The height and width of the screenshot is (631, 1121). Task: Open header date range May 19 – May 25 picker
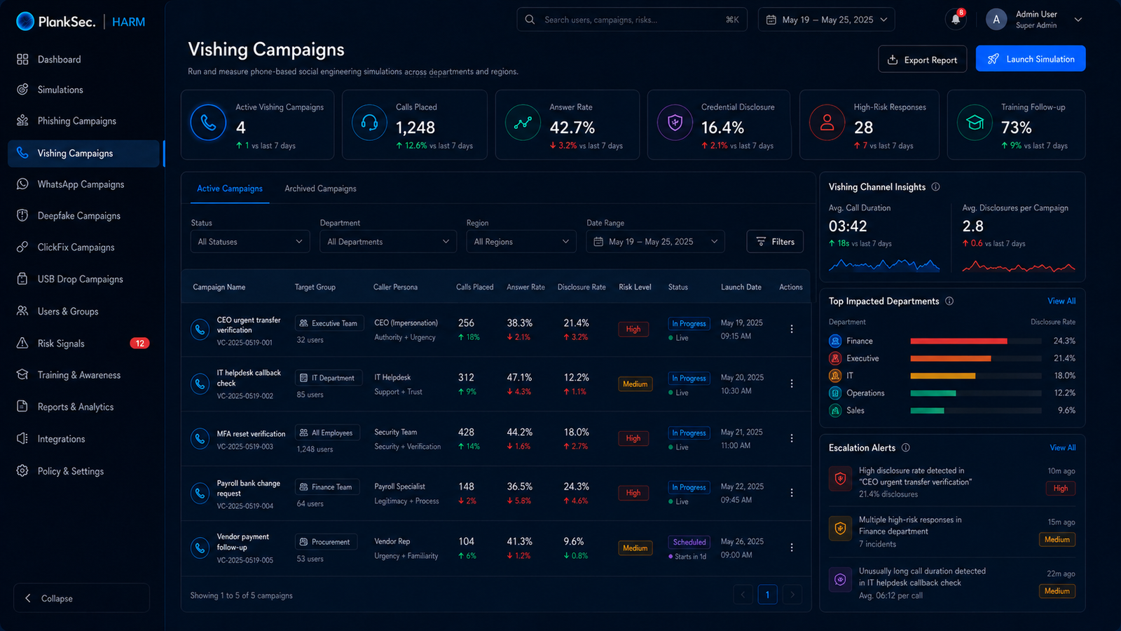click(826, 20)
